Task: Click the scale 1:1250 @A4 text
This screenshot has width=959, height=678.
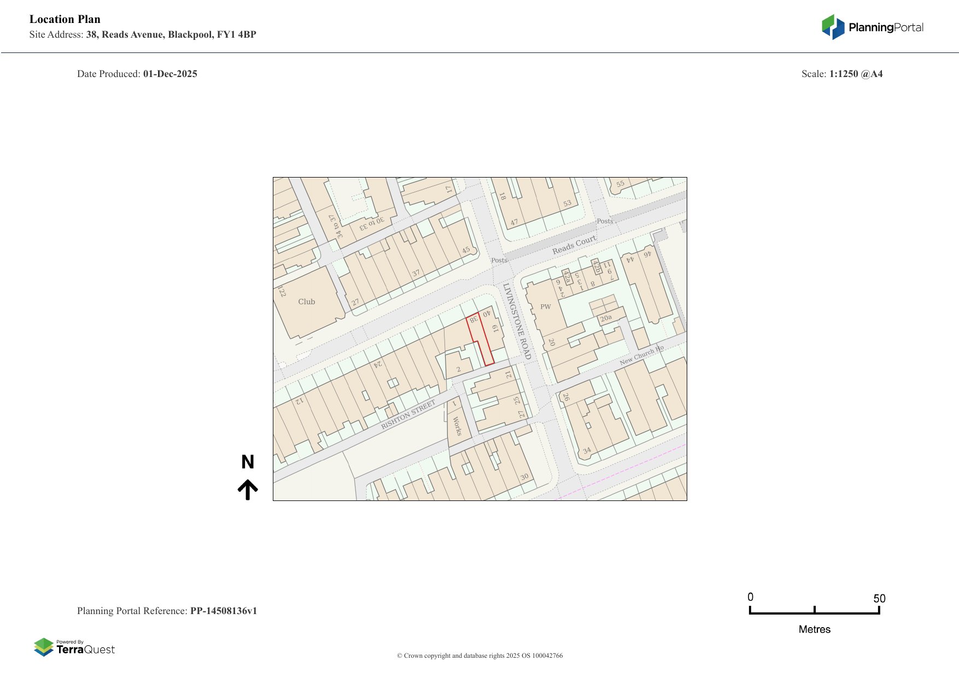Action: (856, 74)
